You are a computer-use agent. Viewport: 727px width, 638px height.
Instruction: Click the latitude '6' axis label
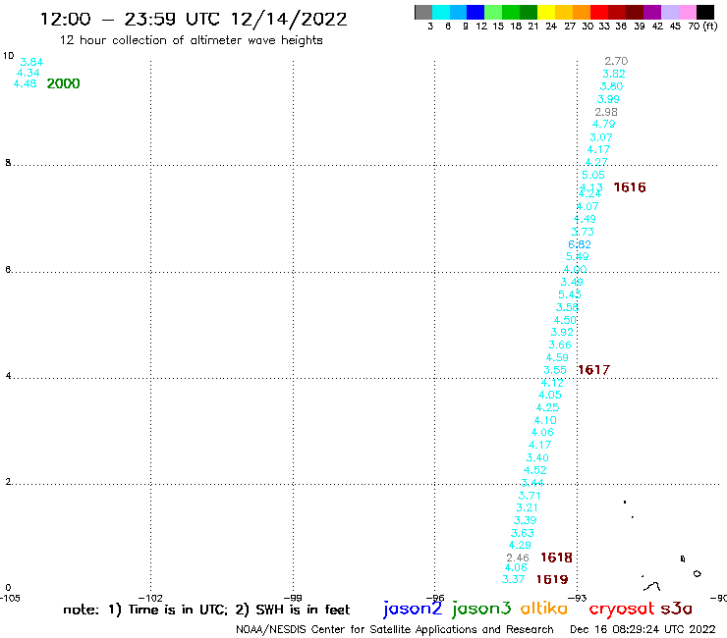click(x=8, y=269)
